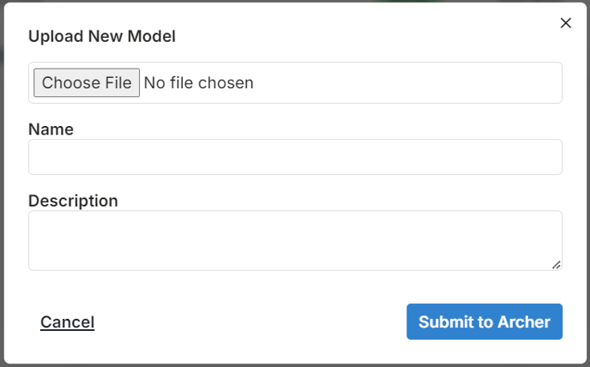Select the blue Submit to Archer button

coord(485,322)
